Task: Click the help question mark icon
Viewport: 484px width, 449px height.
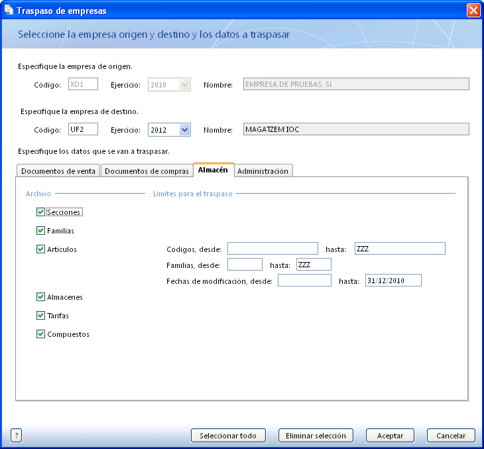Action: coord(17,436)
